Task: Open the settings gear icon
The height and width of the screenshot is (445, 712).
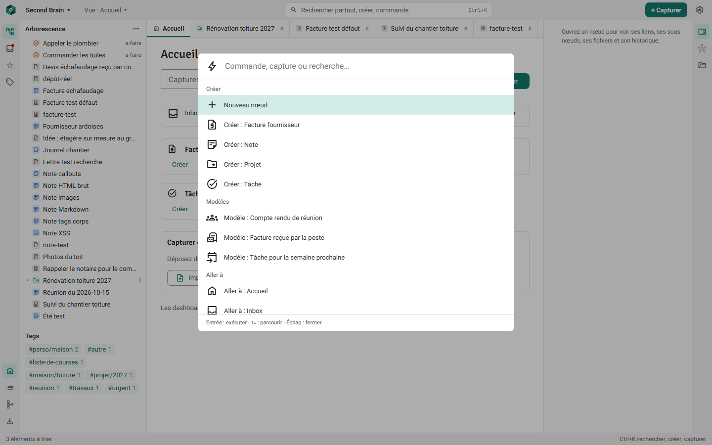Action: pyautogui.click(x=700, y=10)
